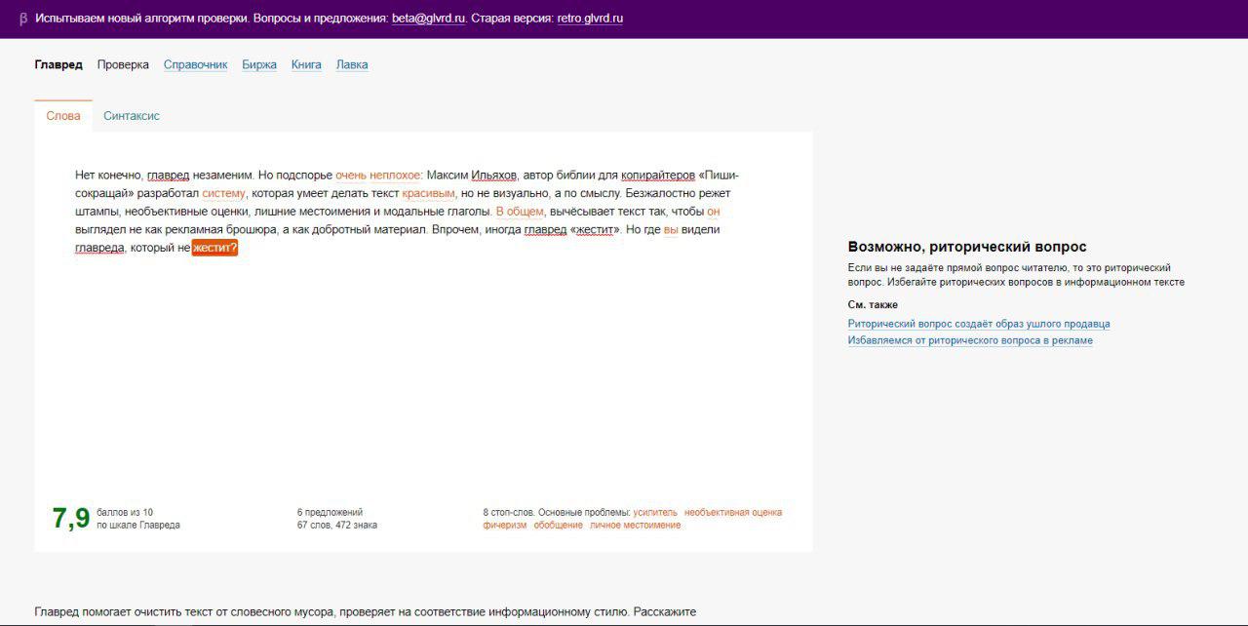Image resolution: width=1248 pixels, height=626 pixels.
Task: Switch to the Слова tab
Action: pyautogui.click(x=63, y=116)
